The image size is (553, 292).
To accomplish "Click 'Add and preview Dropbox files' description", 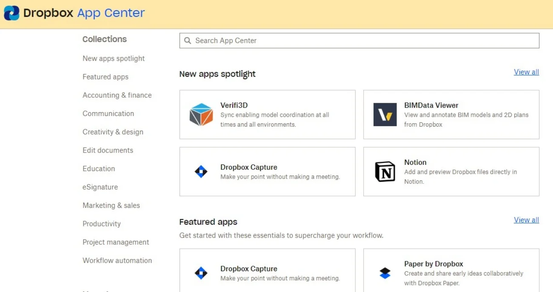I will click(461, 177).
